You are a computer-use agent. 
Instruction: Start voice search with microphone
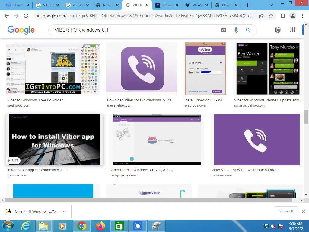pos(236,30)
